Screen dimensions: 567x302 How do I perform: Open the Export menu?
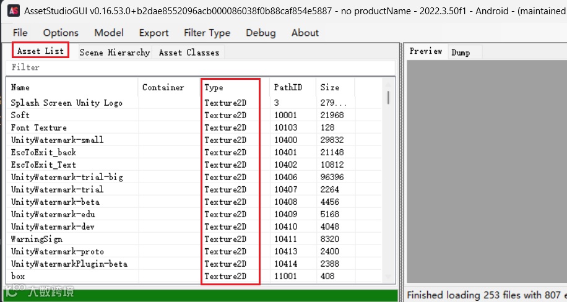(154, 33)
